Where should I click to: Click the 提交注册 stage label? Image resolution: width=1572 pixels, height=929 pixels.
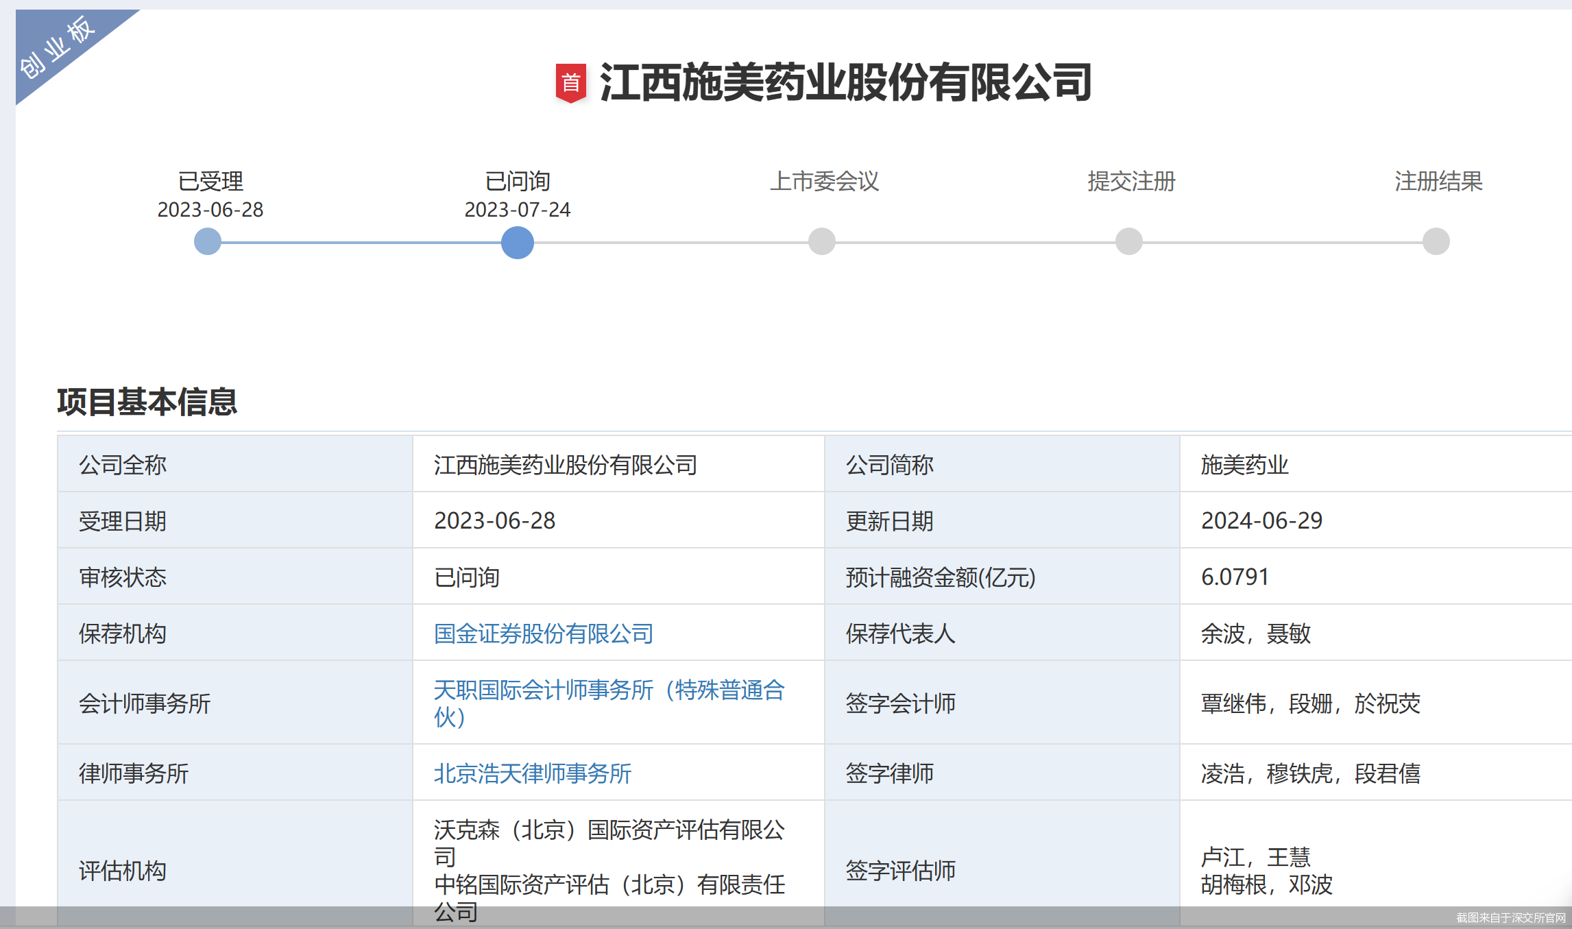[1131, 181]
